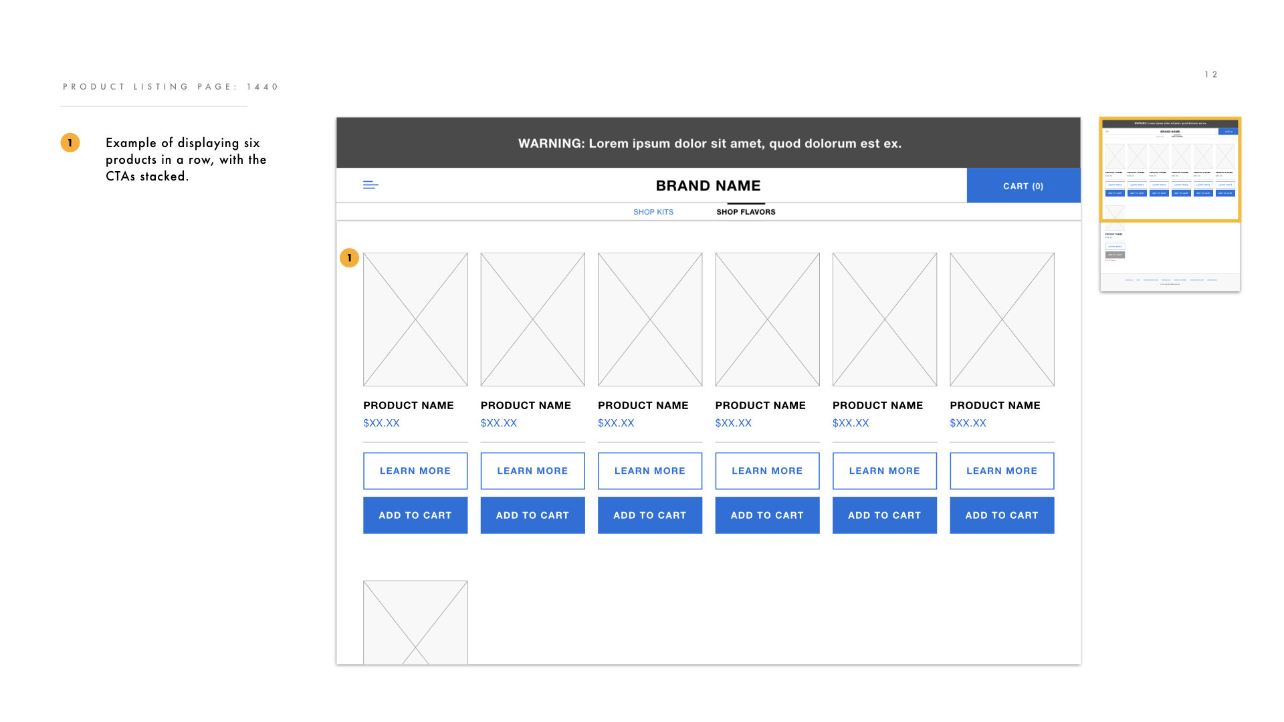Click ADD TO CART for sixth product
Image resolution: width=1284 pixels, height=722 pixels.
point(1002,515)
